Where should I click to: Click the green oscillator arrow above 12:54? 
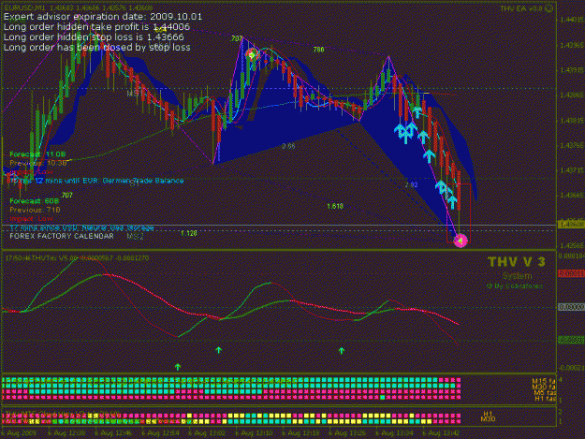tap(178, 367)
